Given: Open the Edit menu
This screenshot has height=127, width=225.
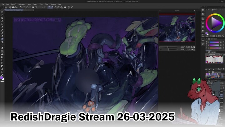Looking at the screenshot, I should (x=7, y=4).
